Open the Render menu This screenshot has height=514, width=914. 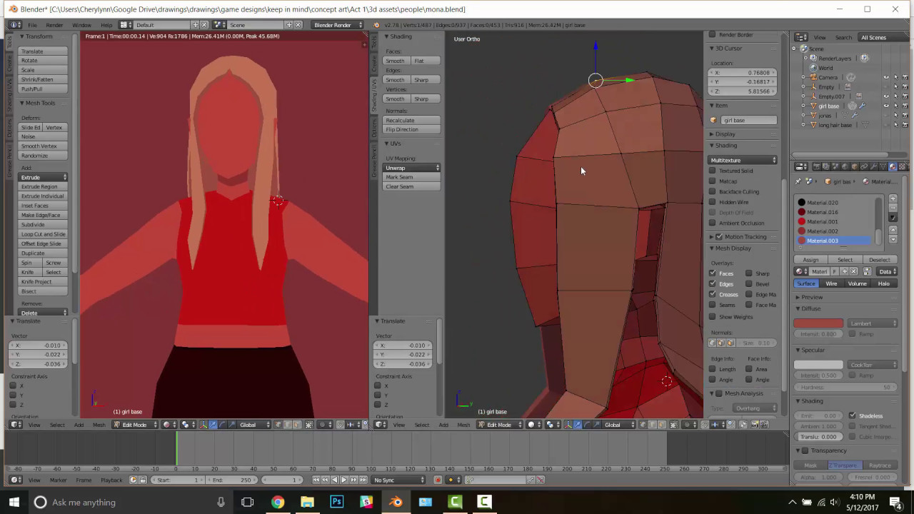54,25
